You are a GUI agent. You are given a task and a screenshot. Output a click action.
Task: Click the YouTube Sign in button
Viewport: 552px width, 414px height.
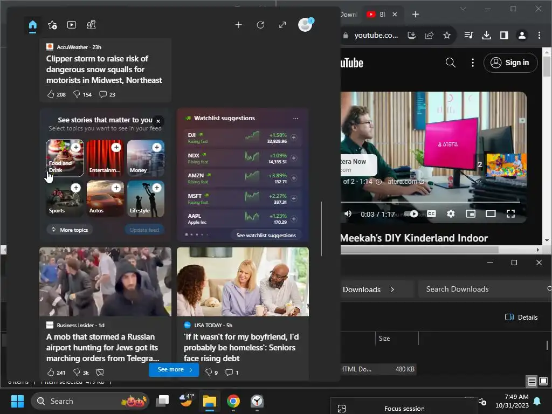tap(510, 63)
